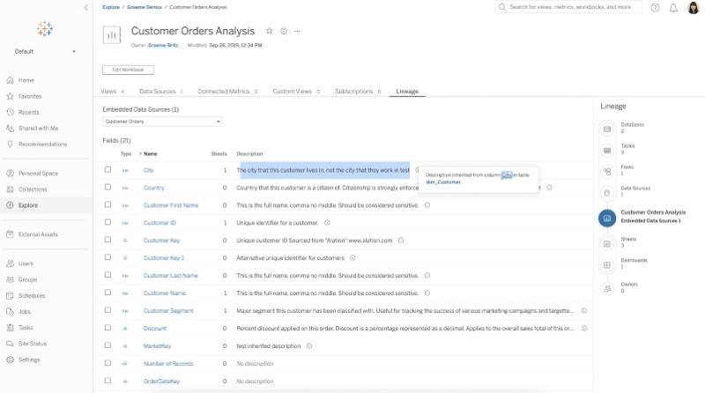Open the more actions ellipsis next to title

coord(297,31)
